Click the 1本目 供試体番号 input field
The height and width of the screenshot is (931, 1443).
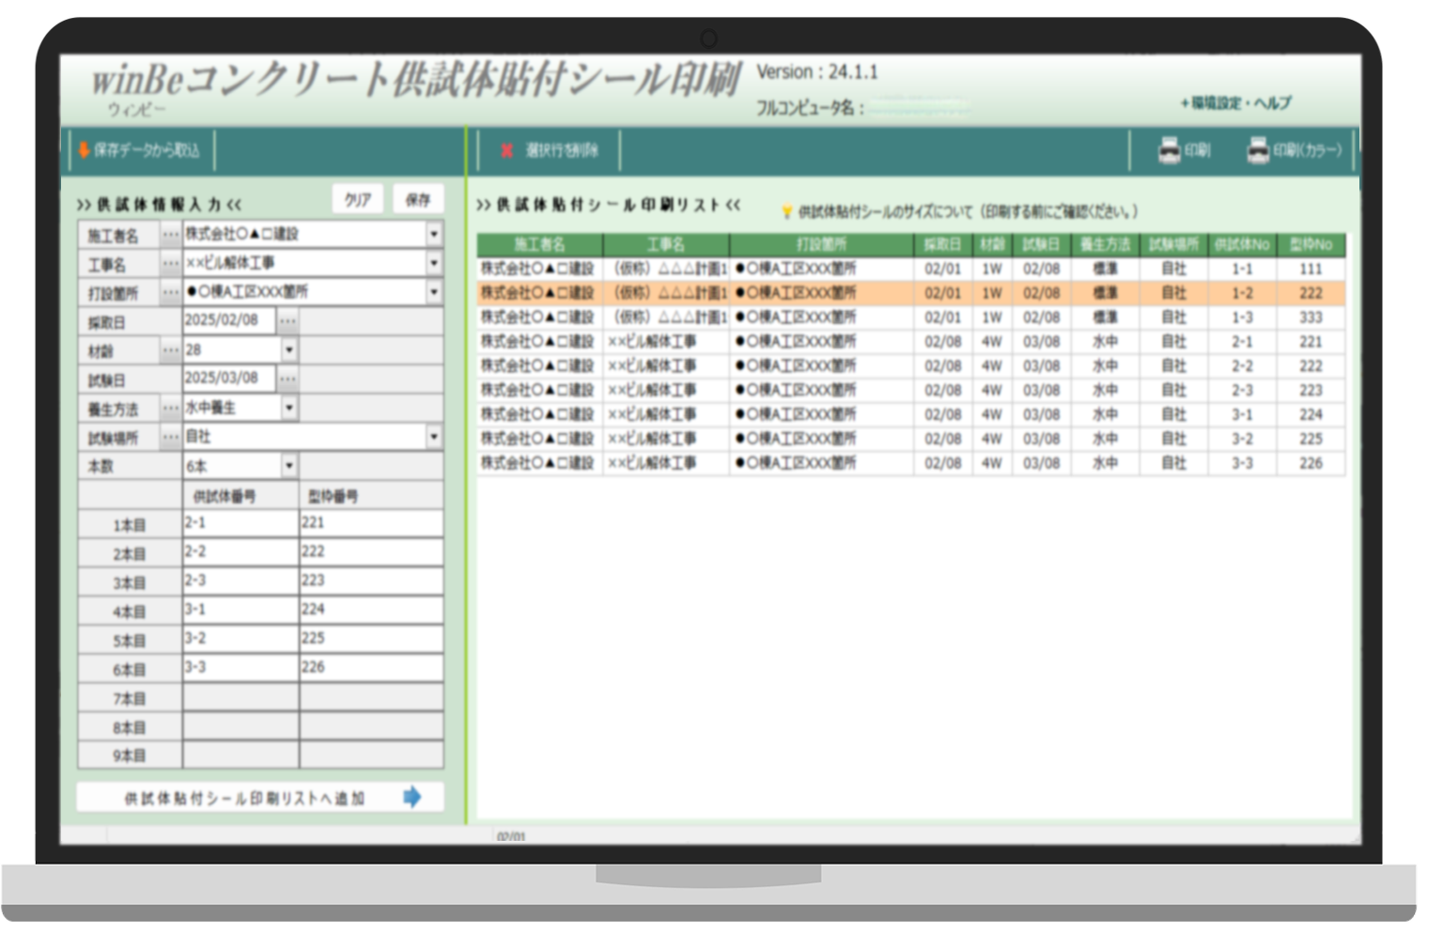point(240,523)
